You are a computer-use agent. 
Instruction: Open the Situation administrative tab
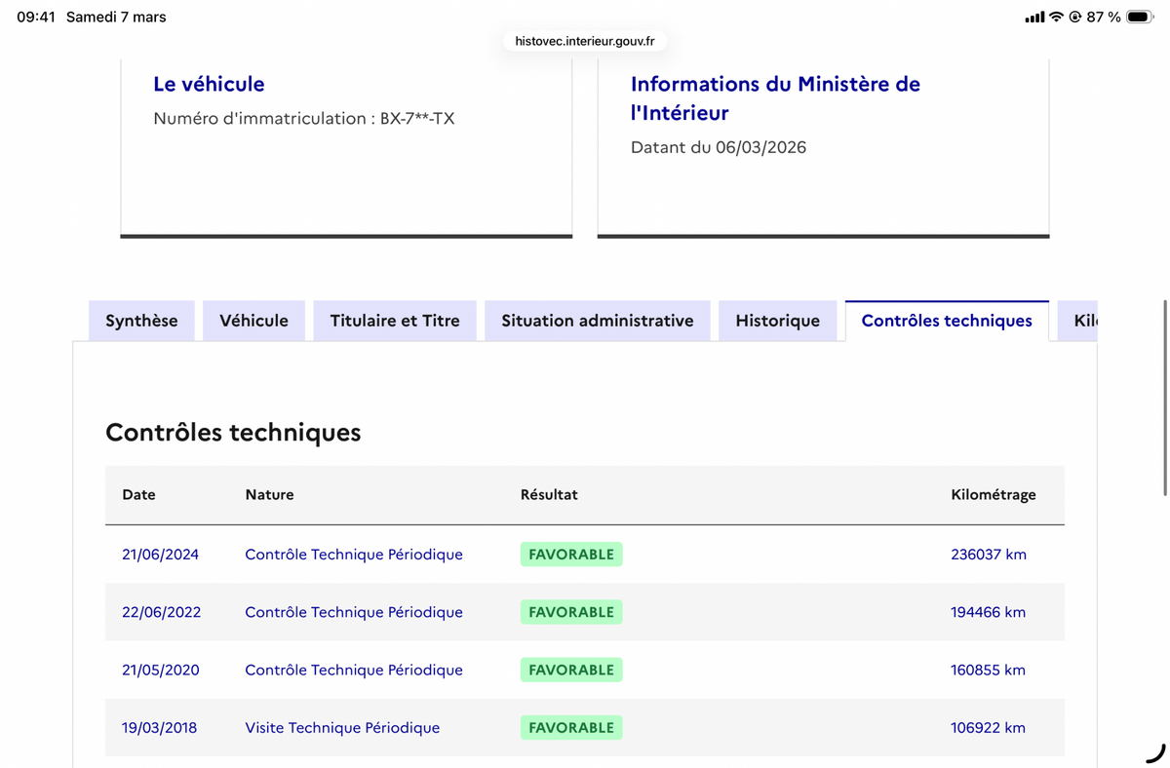tap(597, 321)
